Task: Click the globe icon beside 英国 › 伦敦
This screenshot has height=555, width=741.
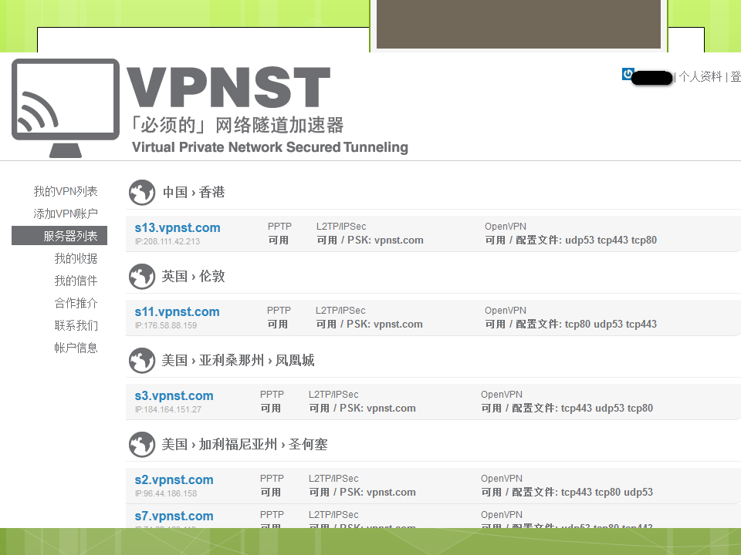Action: click(x=142, y=277)
